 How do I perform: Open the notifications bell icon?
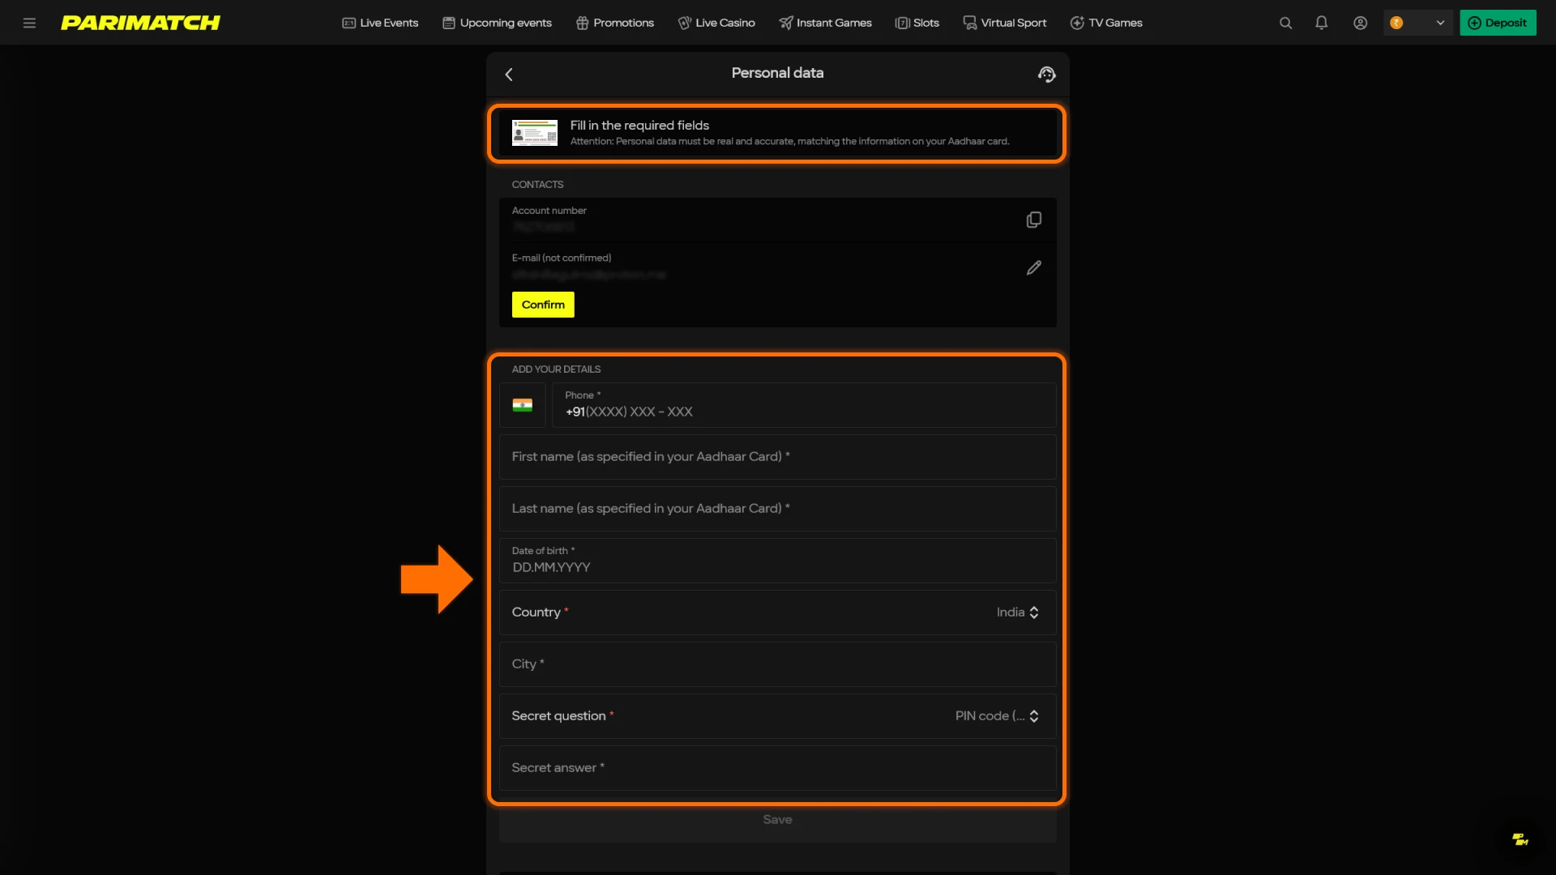pos(1321,23)
